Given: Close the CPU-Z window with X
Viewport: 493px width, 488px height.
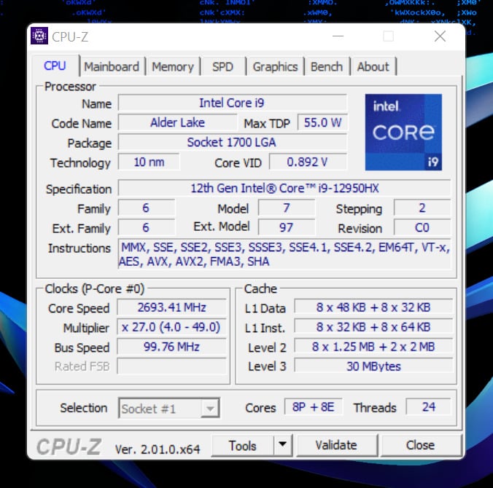Looking at the screenshot, I should [440, 36].
